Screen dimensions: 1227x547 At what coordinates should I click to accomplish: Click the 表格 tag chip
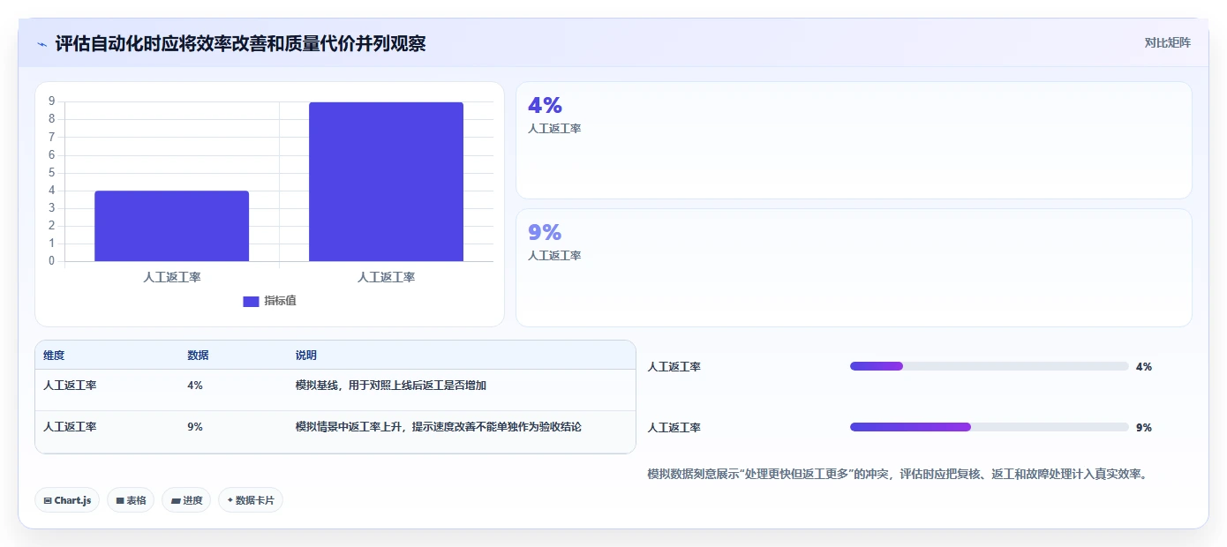[x=131, y=500]
